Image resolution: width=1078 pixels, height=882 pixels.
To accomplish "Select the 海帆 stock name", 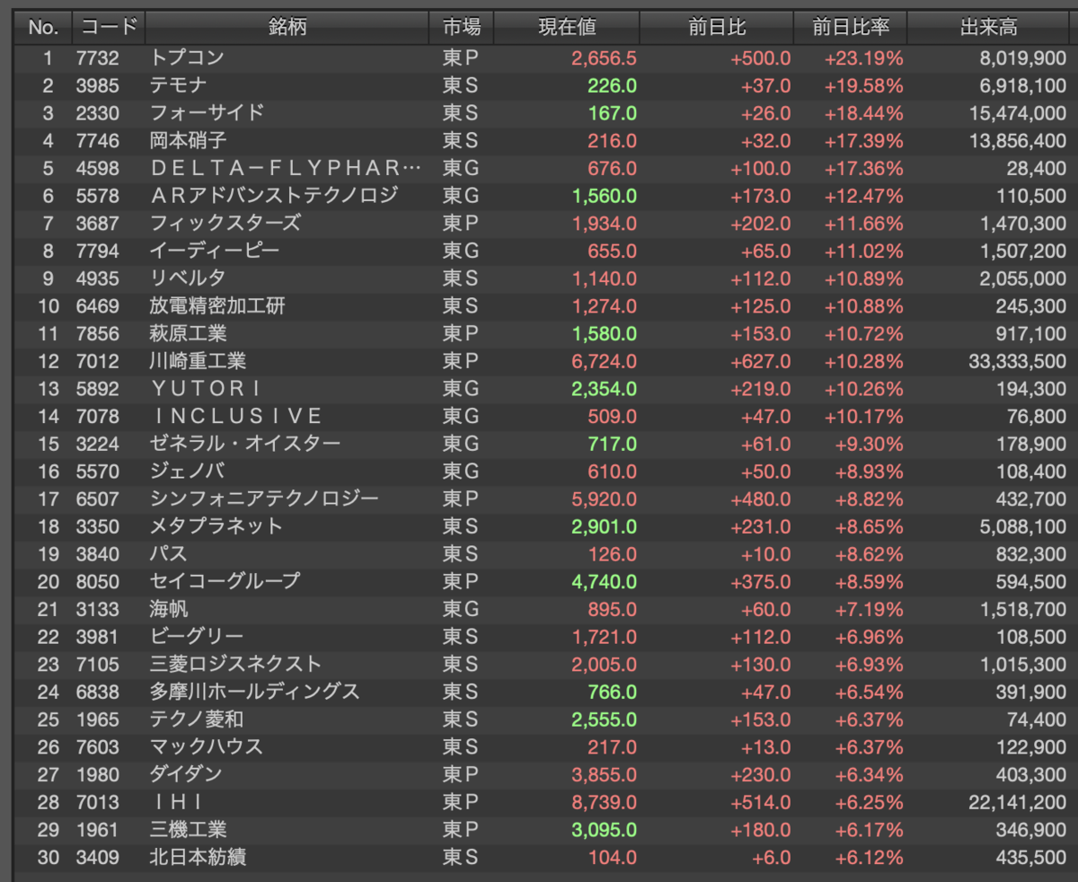I will click(169, 610).
